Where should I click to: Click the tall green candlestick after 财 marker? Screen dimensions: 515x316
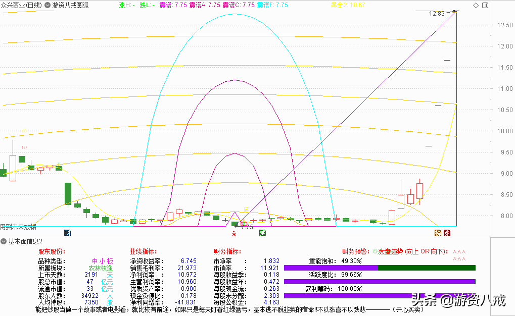point(68,194)
